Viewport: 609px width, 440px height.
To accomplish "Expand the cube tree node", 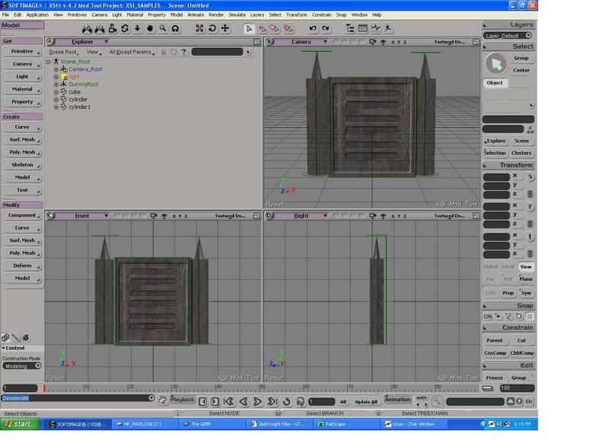I will point(56,92).
